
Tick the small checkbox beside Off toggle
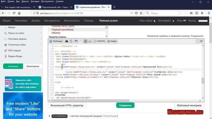coord(194,41)
